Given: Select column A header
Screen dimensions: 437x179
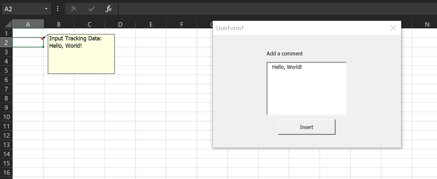Looking at the screenshot, I should 28,24.
